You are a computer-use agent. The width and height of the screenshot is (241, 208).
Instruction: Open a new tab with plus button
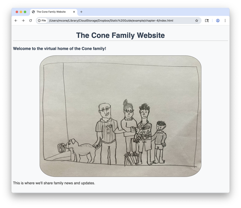click(x=81, y=12)
